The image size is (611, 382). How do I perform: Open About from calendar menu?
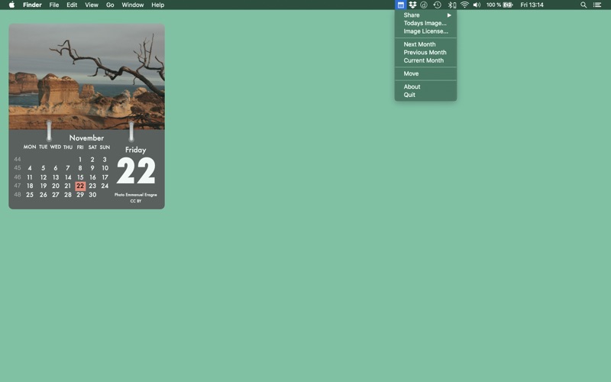tap(426, 86)
